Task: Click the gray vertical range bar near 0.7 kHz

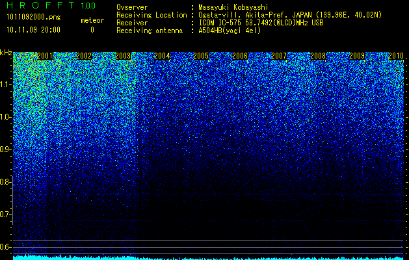Action: click(12, 200)
